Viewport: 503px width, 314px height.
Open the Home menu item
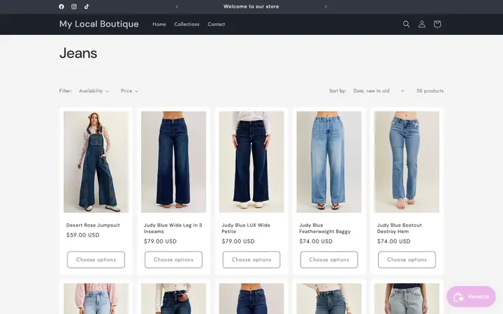159,24
